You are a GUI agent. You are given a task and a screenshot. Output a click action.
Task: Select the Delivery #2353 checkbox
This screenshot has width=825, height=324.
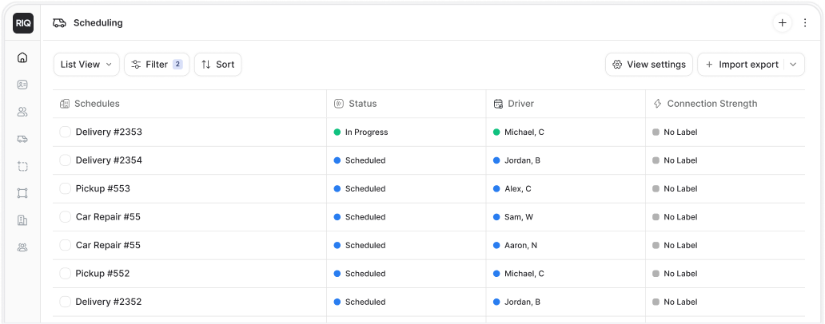click(66, 132)
